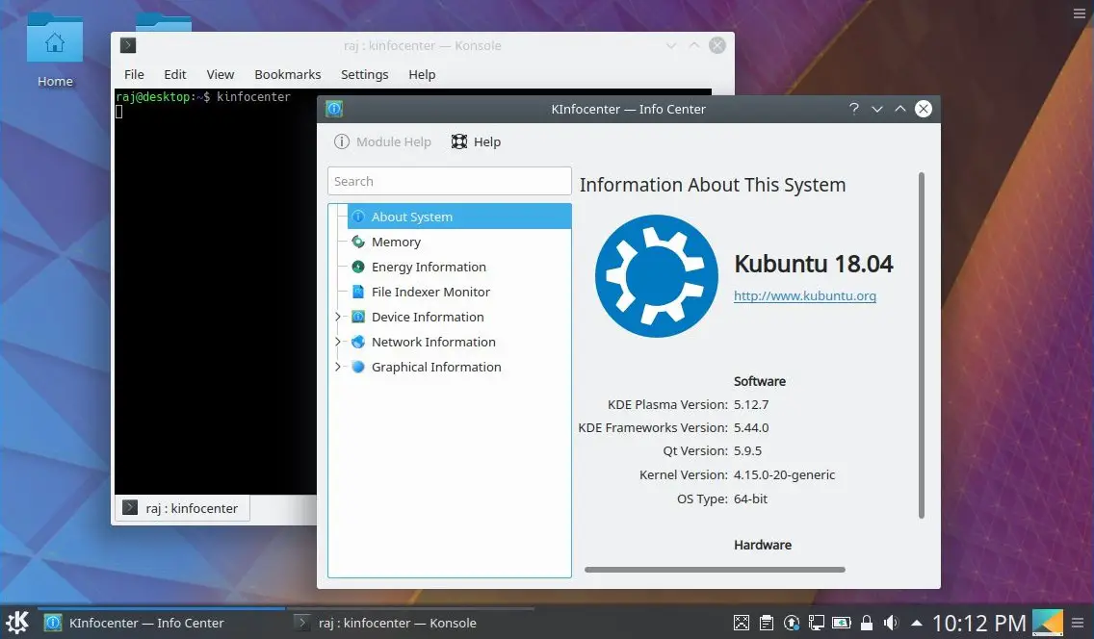Click the Module Help info icon
This screenshot has width=1094, height=639.
pos(341,141)
